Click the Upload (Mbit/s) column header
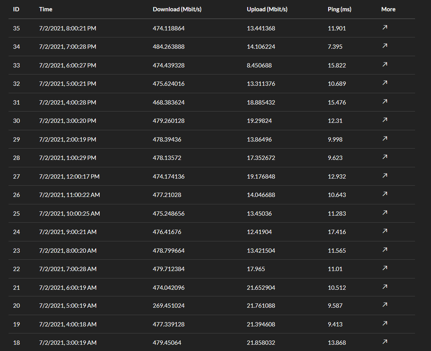The image size is (431, 351). click(267, 9)
